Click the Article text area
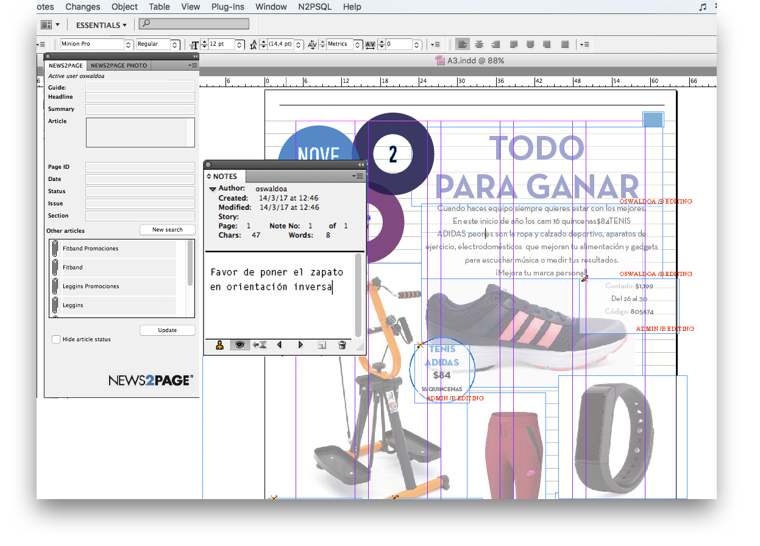 (x=140, y=132)
